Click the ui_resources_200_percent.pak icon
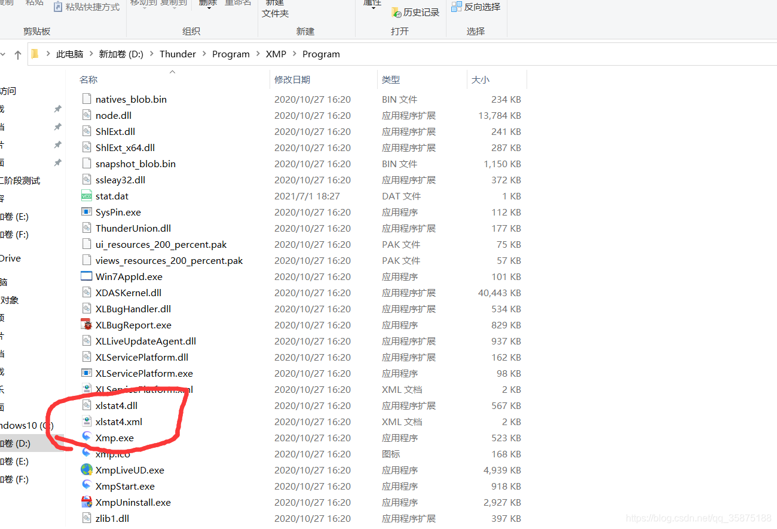Viewport: 777px width, 529px height. [87, 244]
